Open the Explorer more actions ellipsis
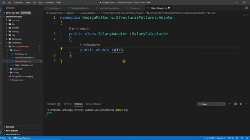Screen dimensions: 250x140 pos(39,8)
